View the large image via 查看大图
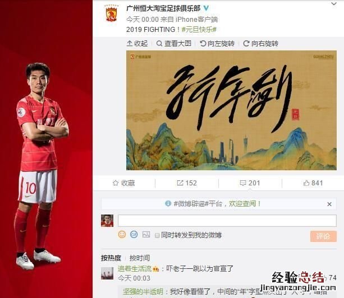The height and width of the screenshot is (298, 344). [x=174, y=44]
